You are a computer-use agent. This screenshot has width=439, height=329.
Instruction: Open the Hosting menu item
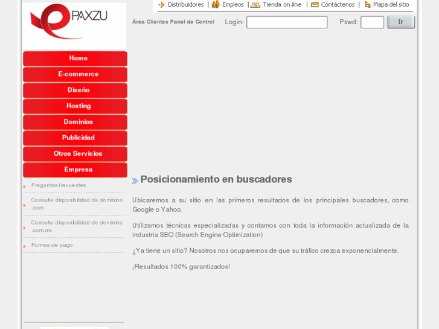click(x=75, y=106)
